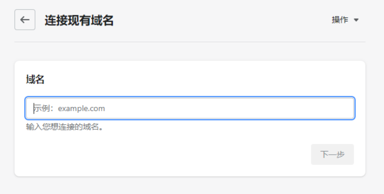Click empty card space right of 域名 heading
This screenshot has width=384, height=194.
201,80
